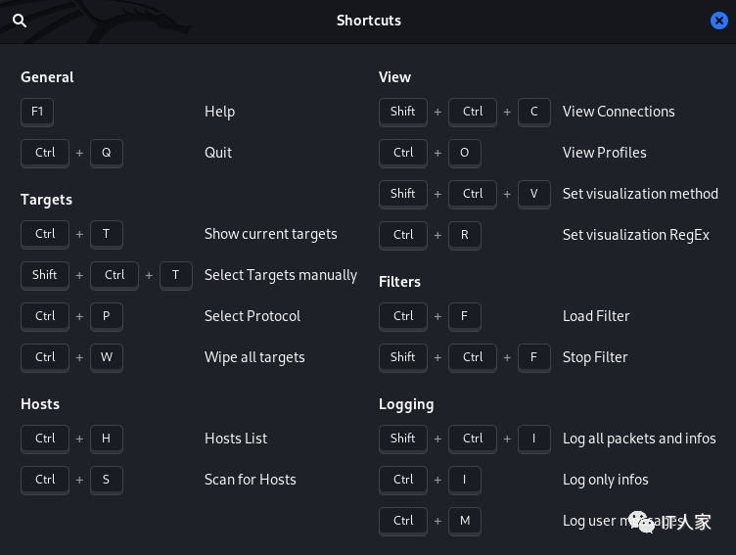Click the Stop Filter label

(x=595, y=357)
